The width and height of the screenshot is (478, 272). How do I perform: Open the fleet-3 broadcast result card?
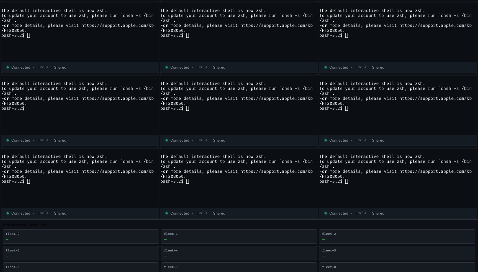tap(81, 253)
